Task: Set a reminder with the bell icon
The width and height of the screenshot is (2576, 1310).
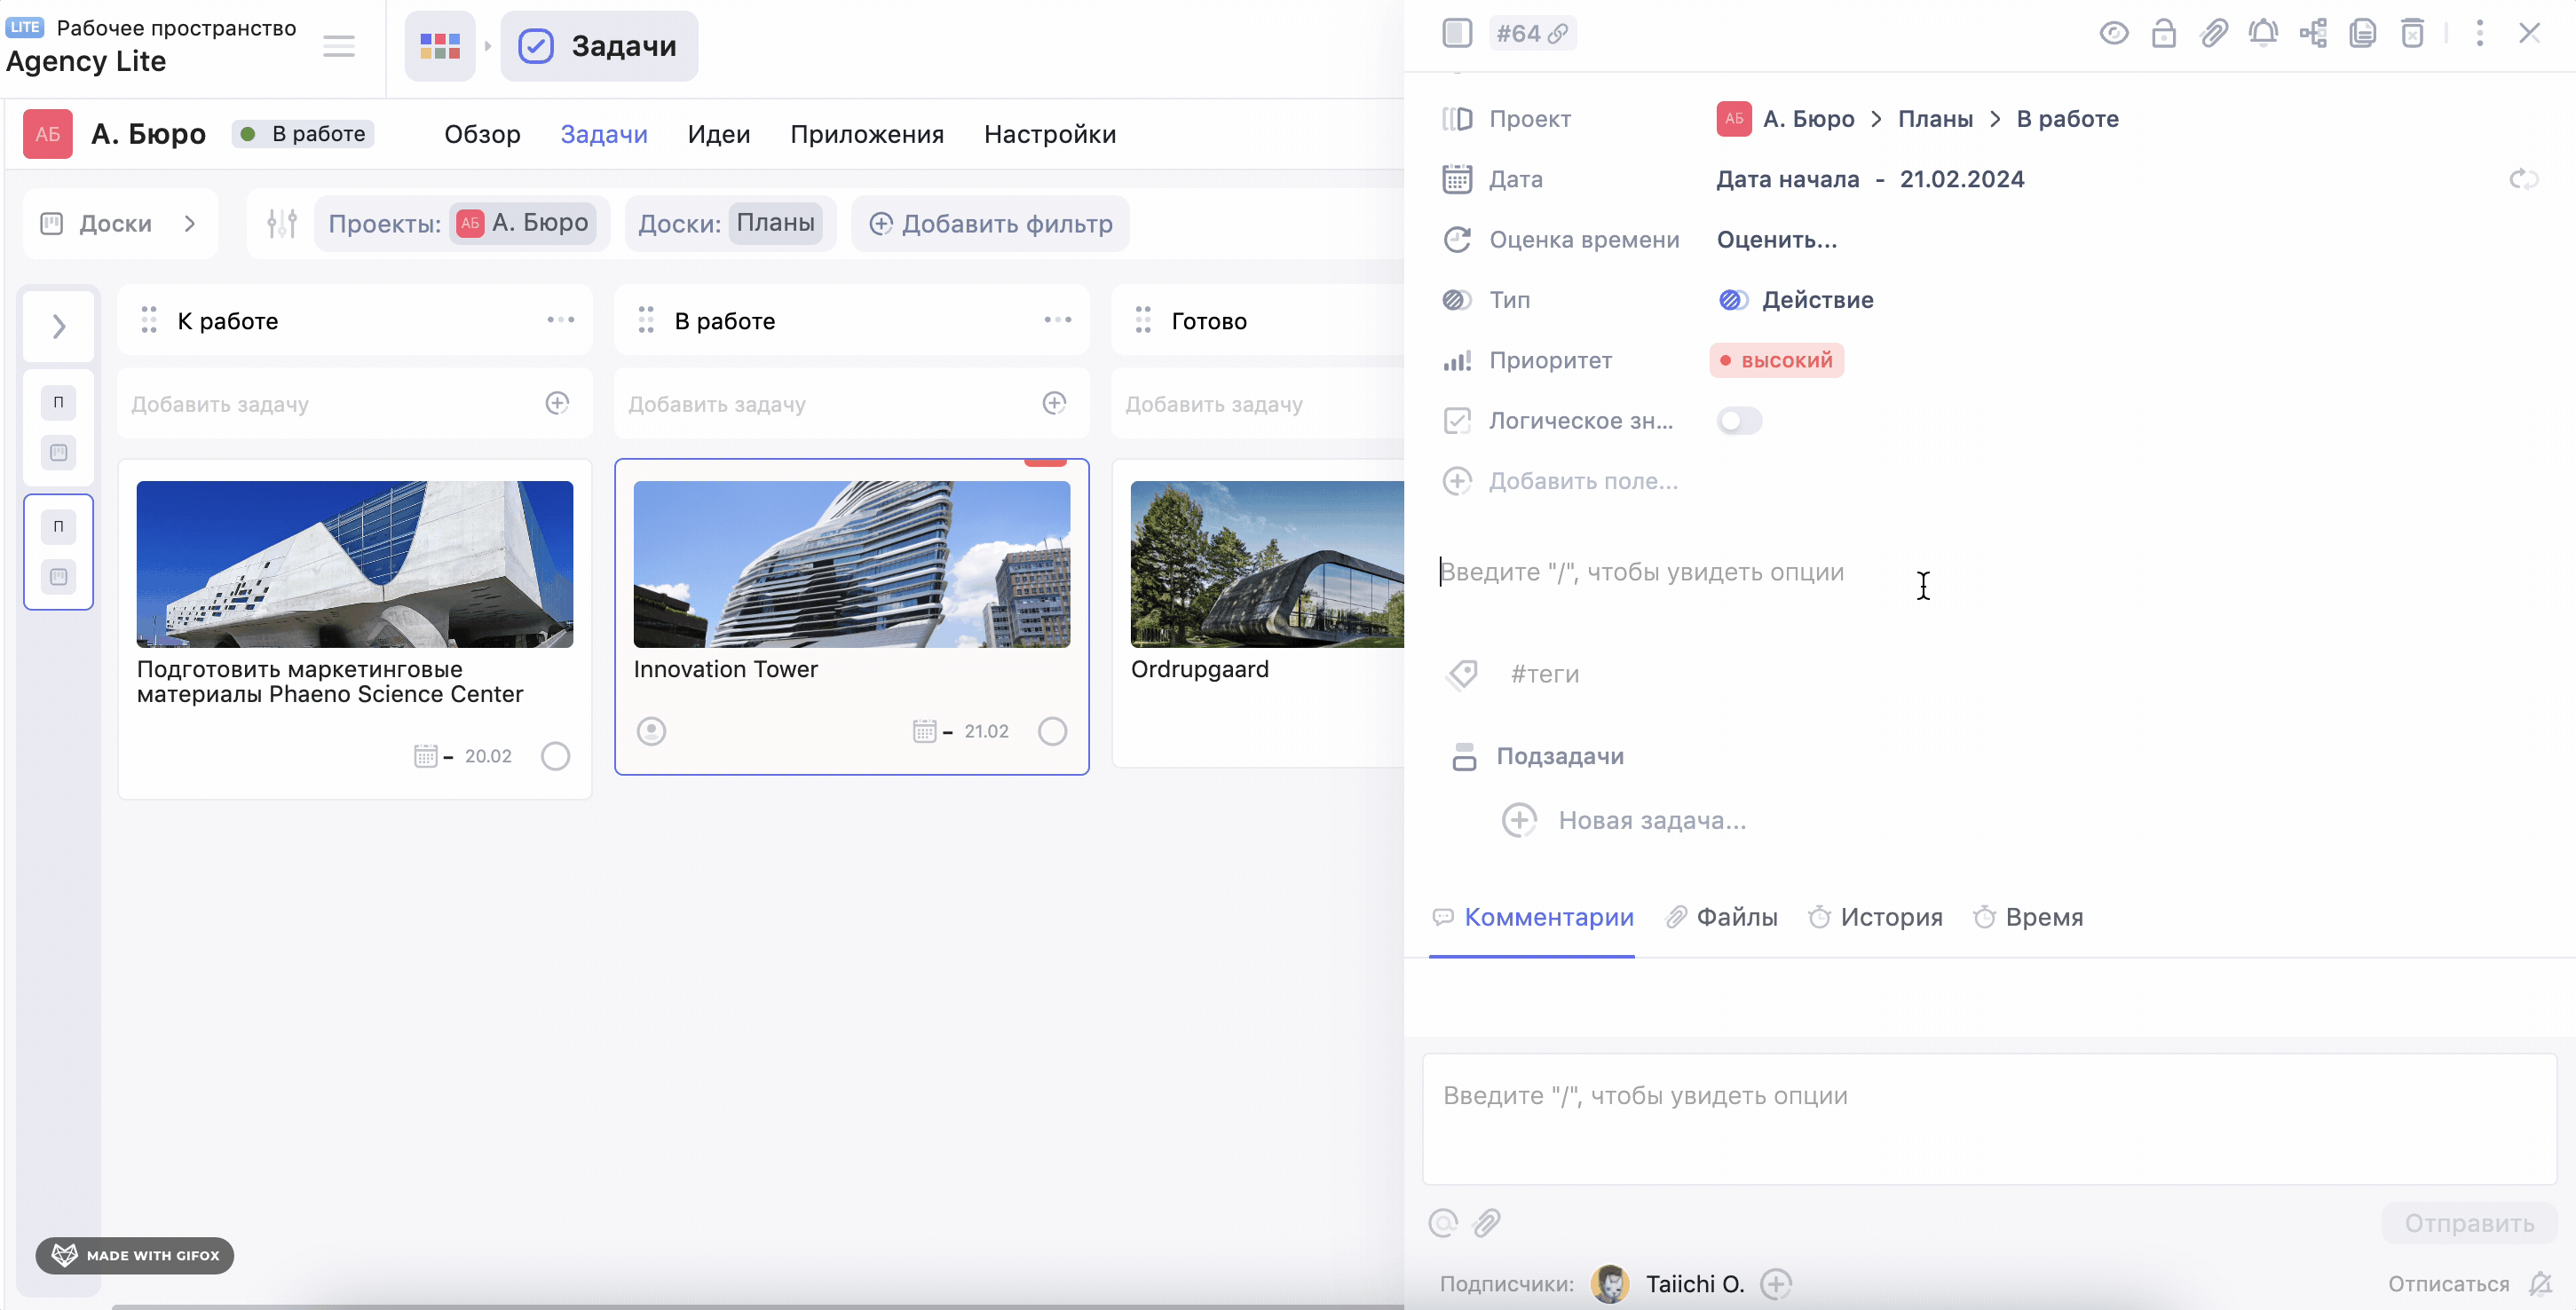Action: (2263, 33)
